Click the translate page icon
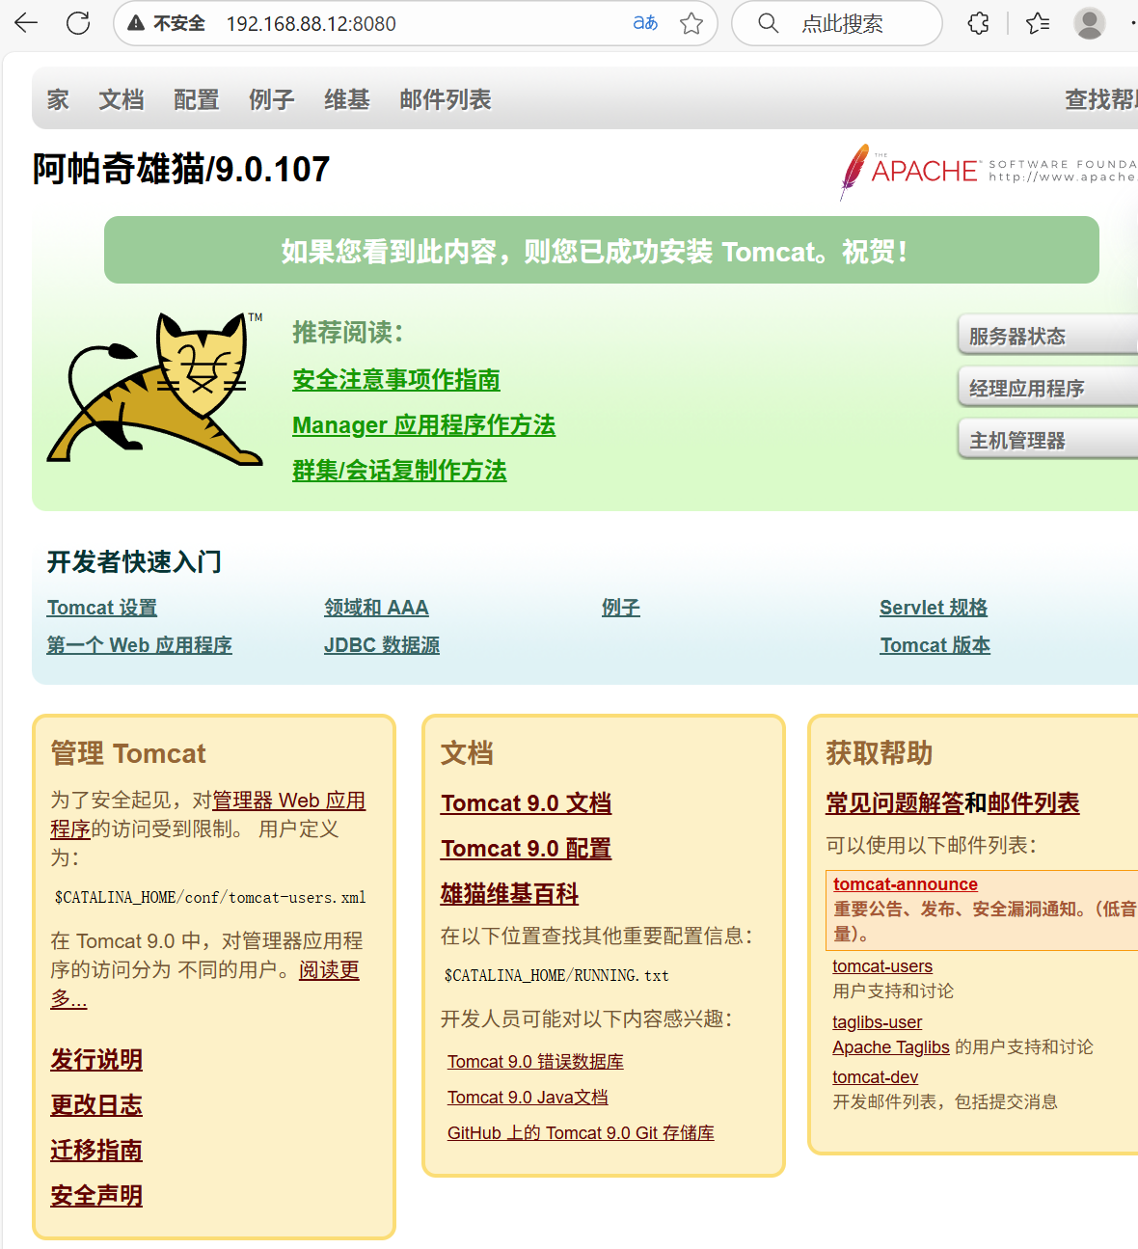 (x=645, y=23)
